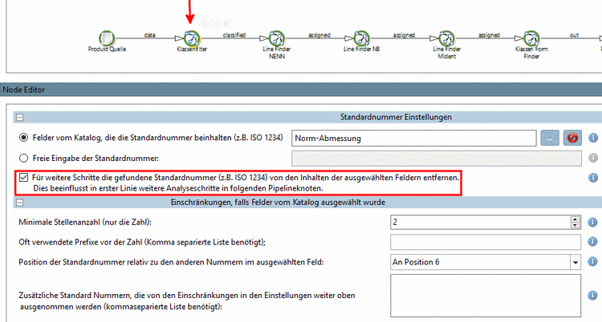The image size is (602, 322).
Task: Show info for Oft verwendete Prefixe
Action: 593,242
